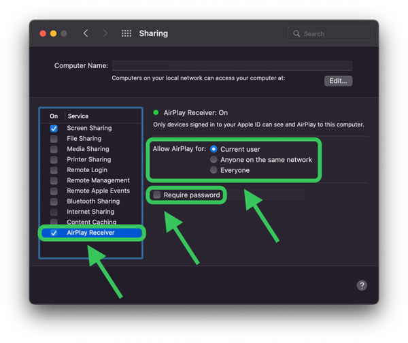Screen dimensions: 408x343
Task: Select Bluetooth Sharing service row
Action: (93, 201)
